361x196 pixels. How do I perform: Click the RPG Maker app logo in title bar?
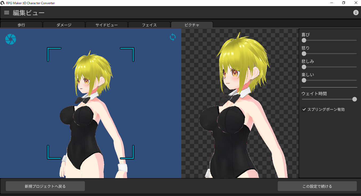click(3, 3)
